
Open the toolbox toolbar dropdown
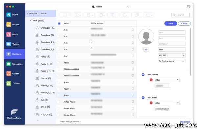(149, 15)
